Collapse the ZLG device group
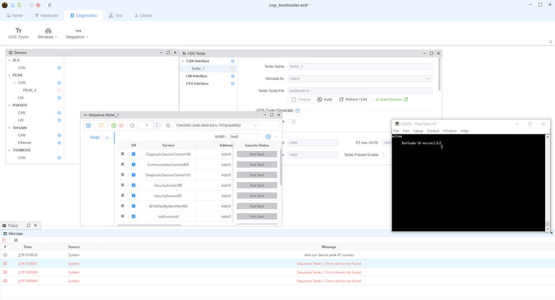This screenshot has width=555, height=300. tap(9, 60)
